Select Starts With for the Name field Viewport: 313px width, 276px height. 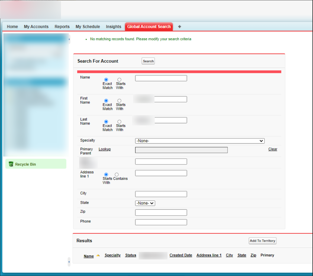click(119, 80)
